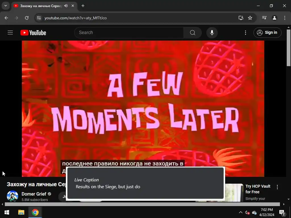Close the YouTube browser tab
291x218 pixels.
pyautogui.click(x=73, y=6)
